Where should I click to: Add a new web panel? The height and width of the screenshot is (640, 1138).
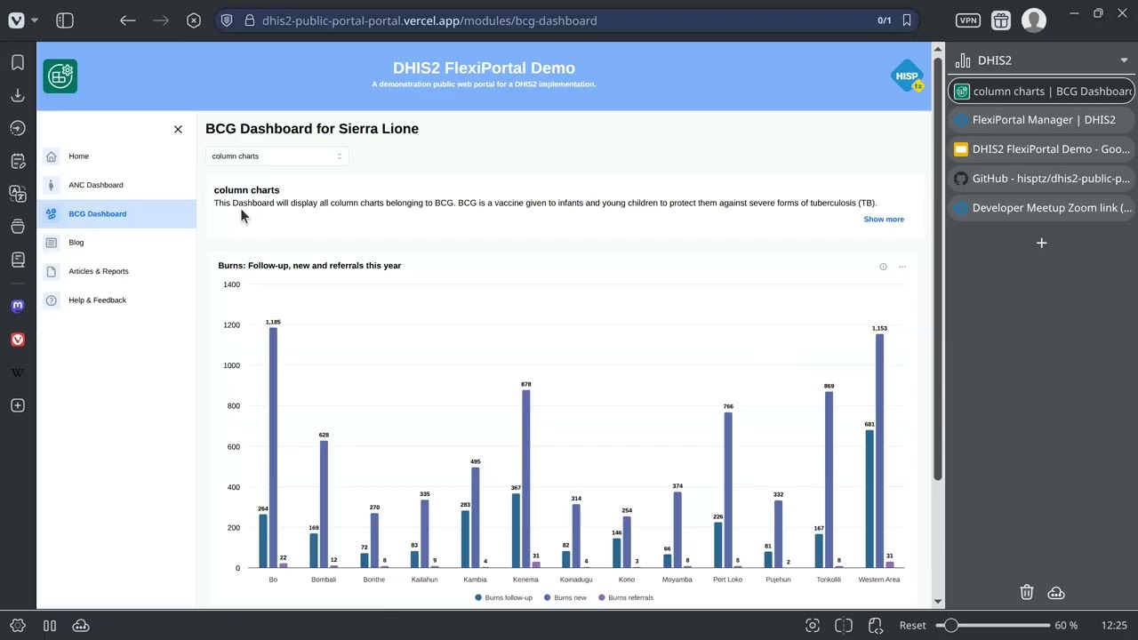[18, 405]
